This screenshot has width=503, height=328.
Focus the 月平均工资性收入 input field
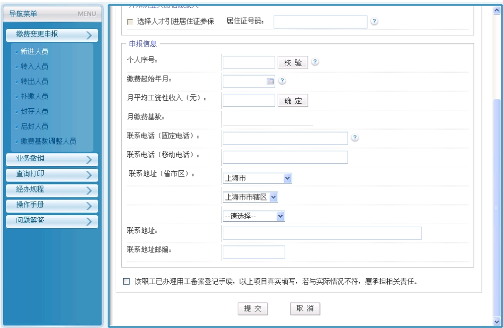pyautogui.click(x=249, y=100)
